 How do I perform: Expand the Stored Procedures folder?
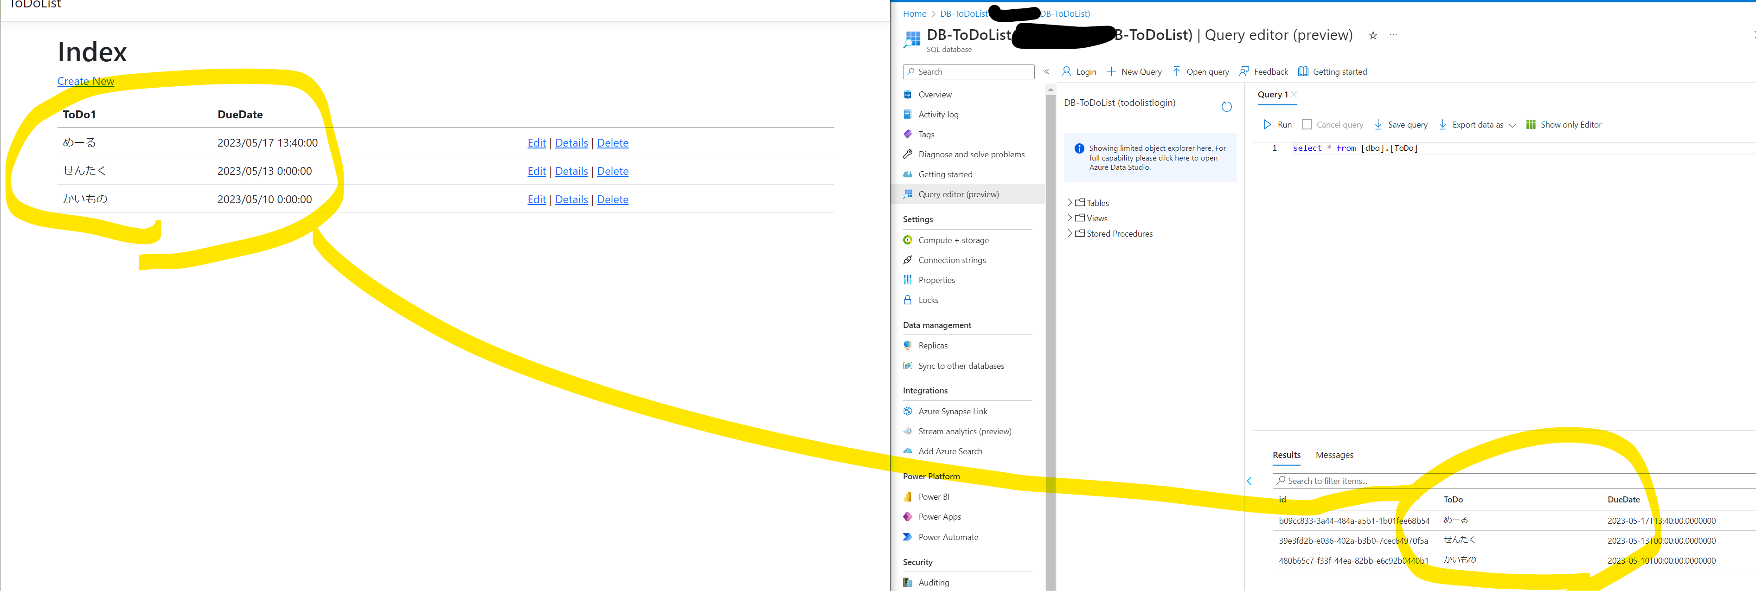click(x=1070, y=233)
